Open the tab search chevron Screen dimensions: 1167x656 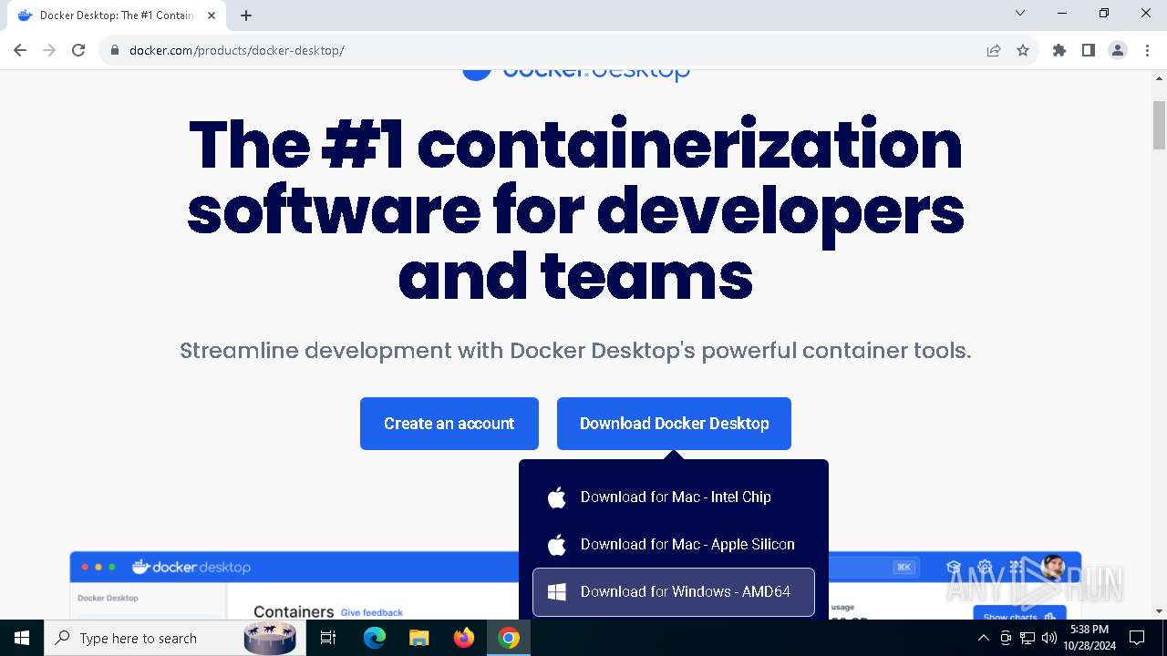coord(1020,13)
